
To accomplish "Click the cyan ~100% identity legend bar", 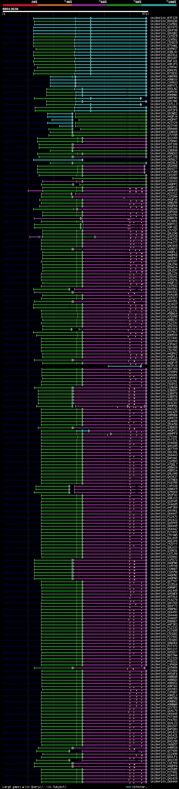I will (159, 5).
